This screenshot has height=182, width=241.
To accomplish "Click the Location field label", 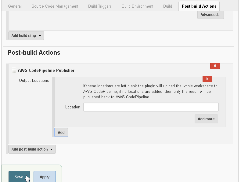I will pos(73,107).
